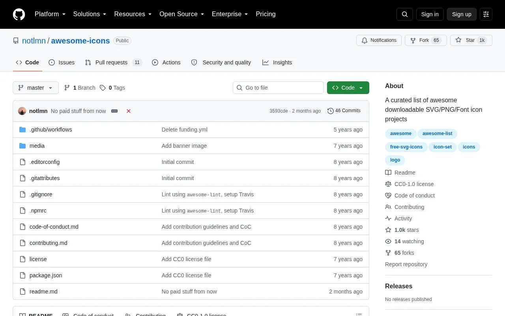View 0 Tags link
The width and height of the screenshot is (505, 316).
click(112, 88)
